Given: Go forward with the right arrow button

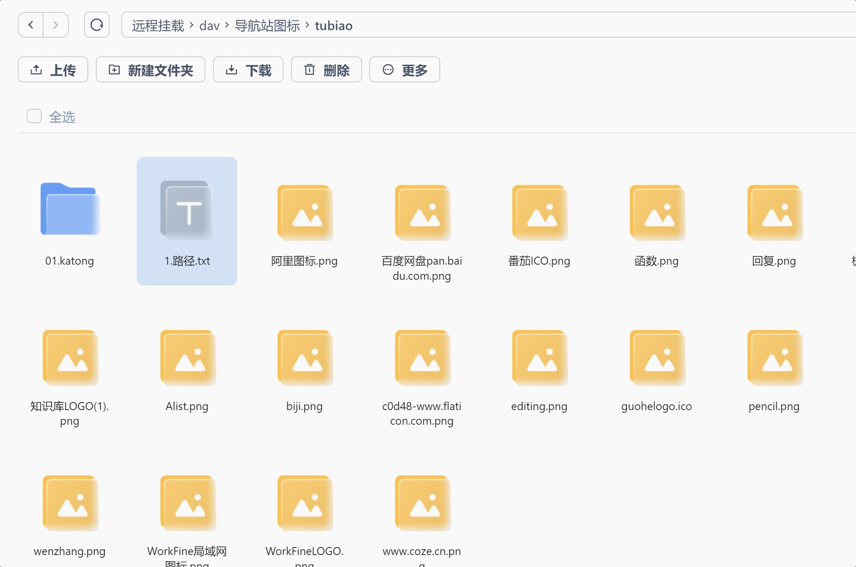Looking at the screenshot, I should coord(55,25).
